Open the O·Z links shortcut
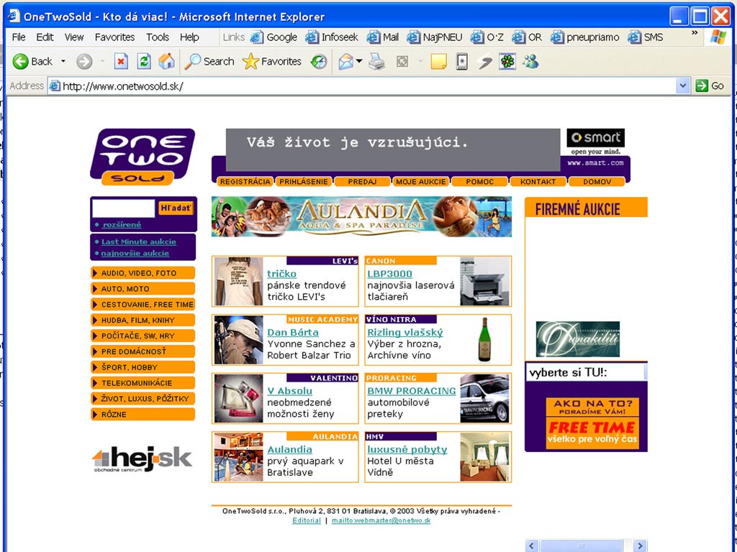 coord(487,37)
